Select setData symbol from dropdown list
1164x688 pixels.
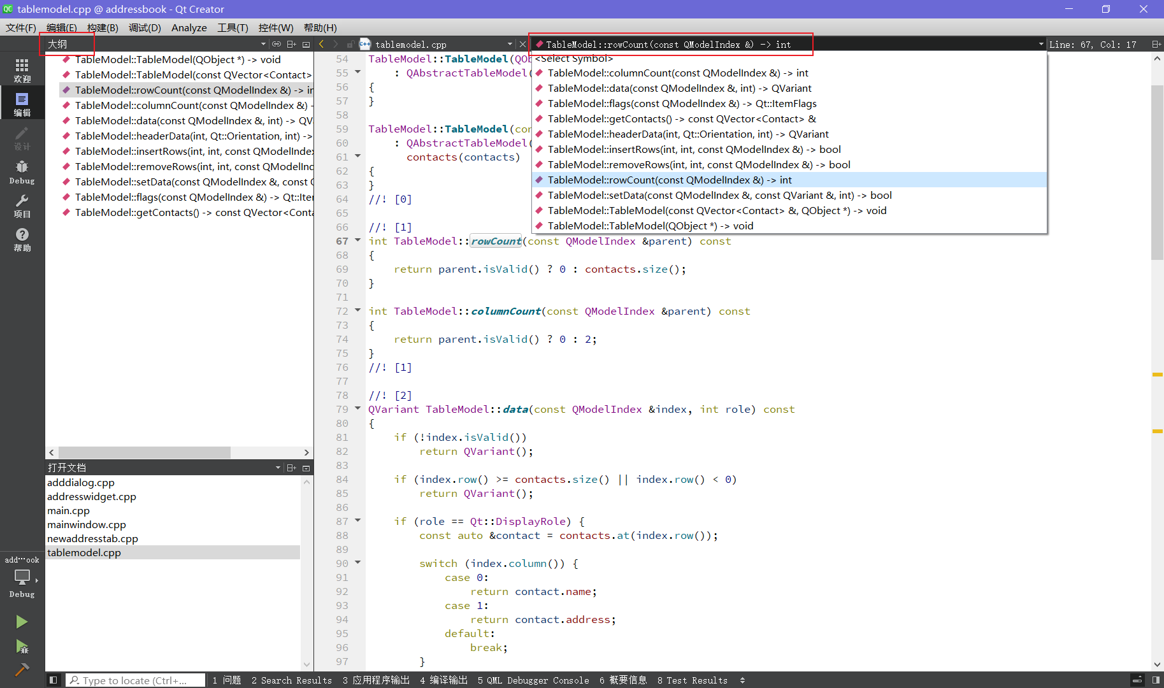(719, 196)
